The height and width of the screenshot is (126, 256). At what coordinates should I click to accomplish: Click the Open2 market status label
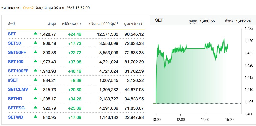point(28,8)
